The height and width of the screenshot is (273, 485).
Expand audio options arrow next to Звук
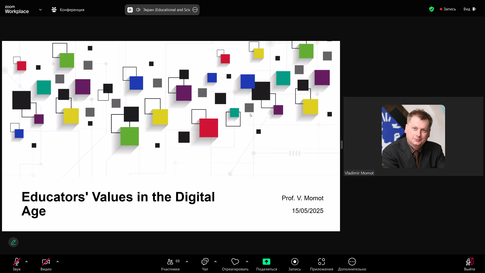(27, 262)
